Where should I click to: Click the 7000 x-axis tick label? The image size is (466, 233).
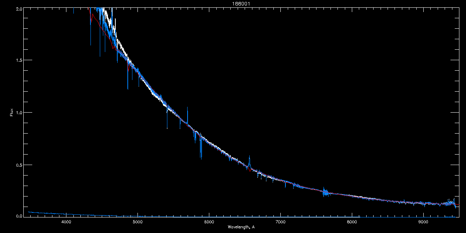280,222
